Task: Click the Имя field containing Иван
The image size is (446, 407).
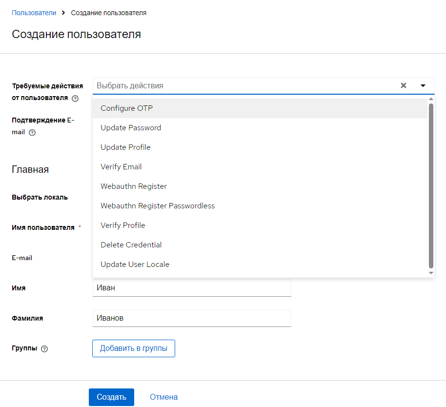Action: click(191, 288)
